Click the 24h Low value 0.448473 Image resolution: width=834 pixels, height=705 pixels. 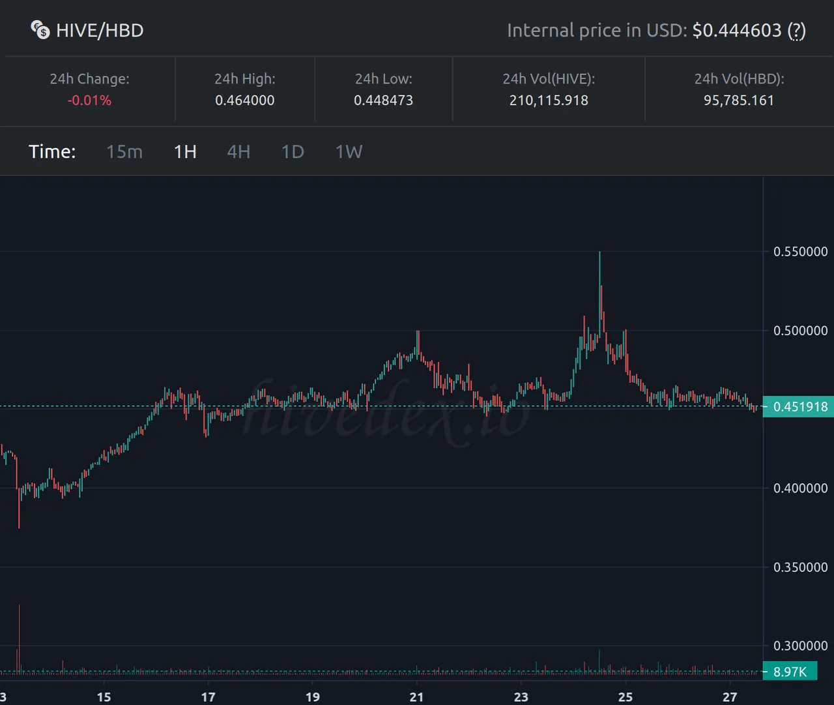click(383, 100)
